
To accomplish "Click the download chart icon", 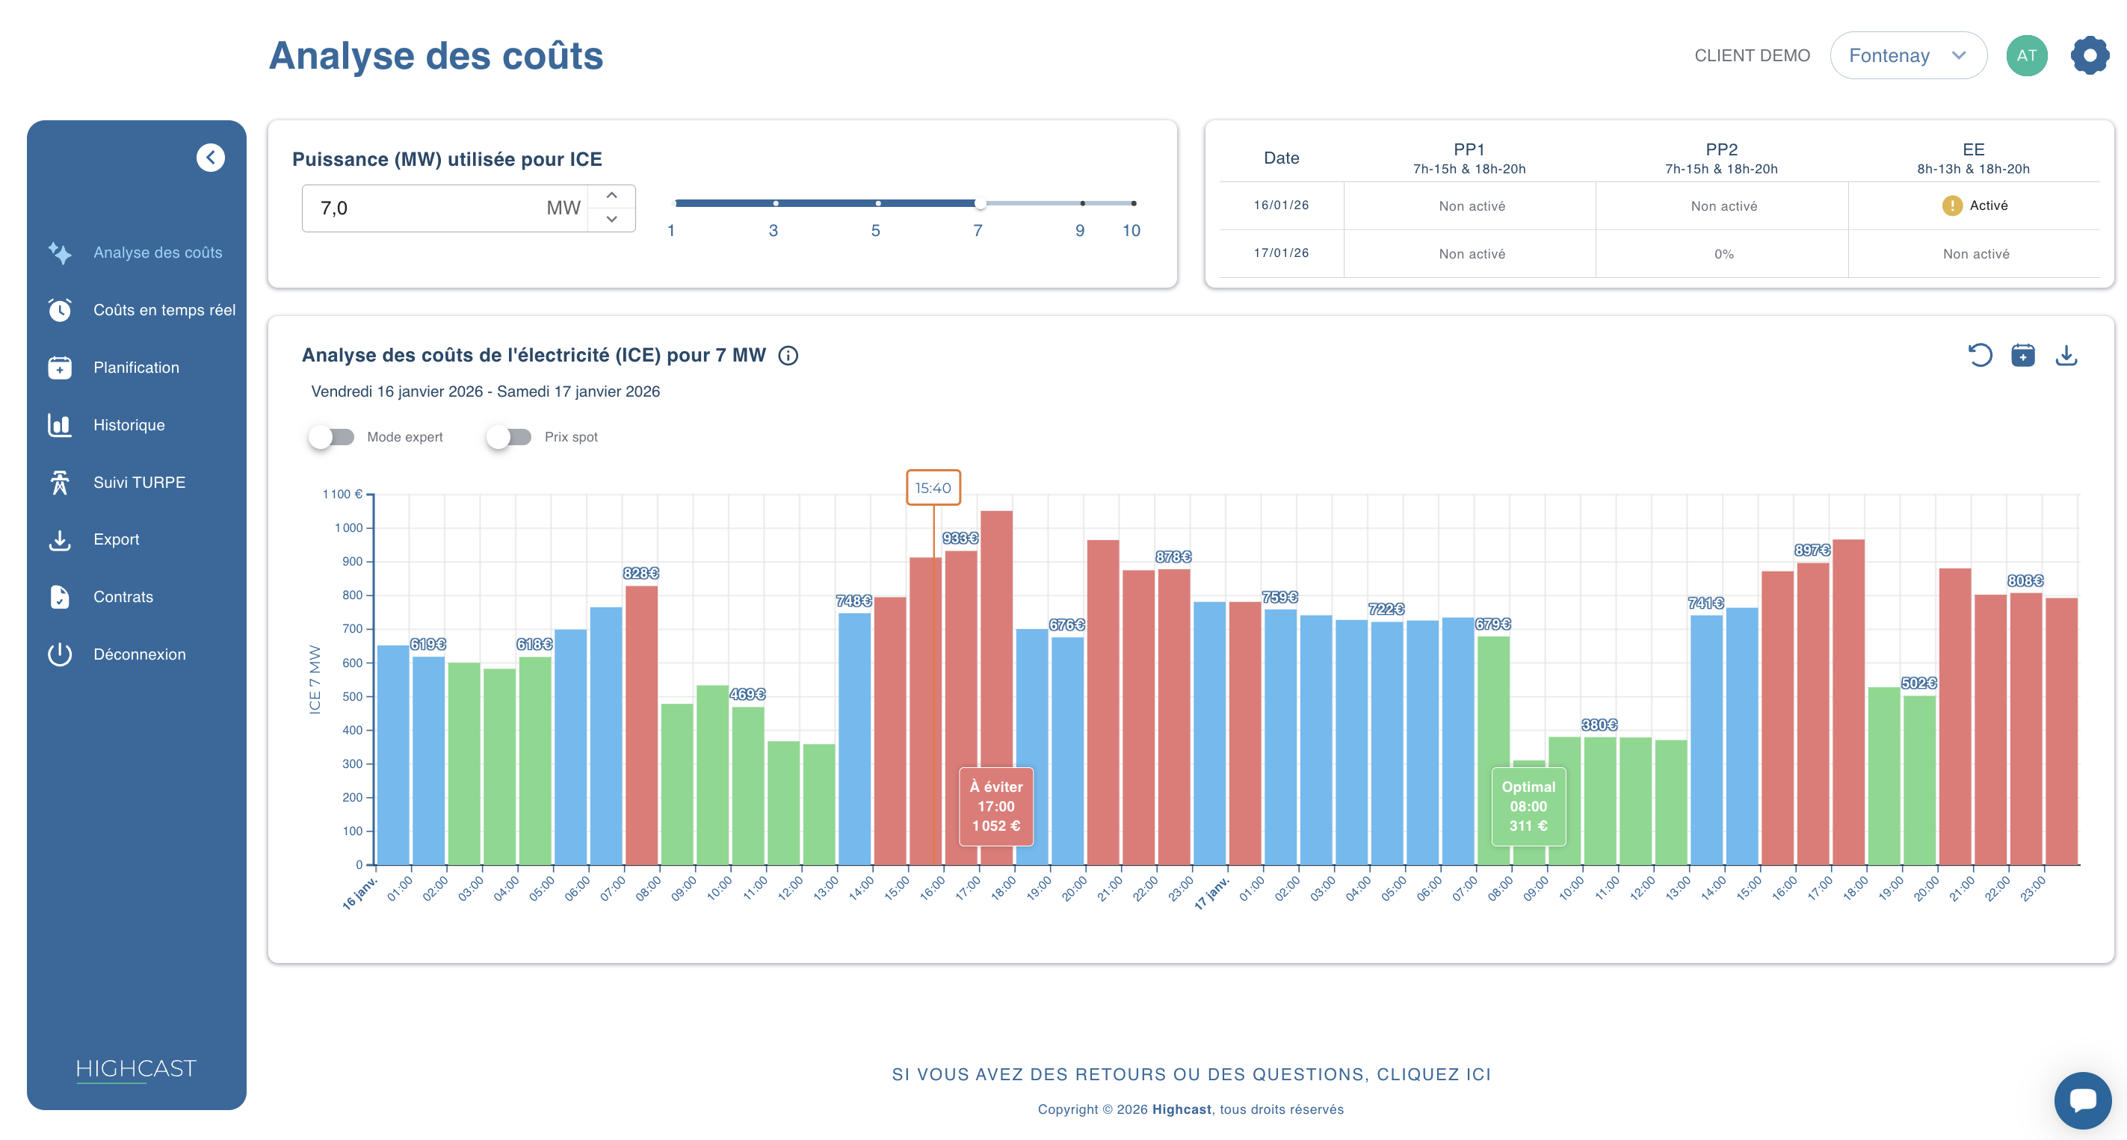I will [2066, 355].
